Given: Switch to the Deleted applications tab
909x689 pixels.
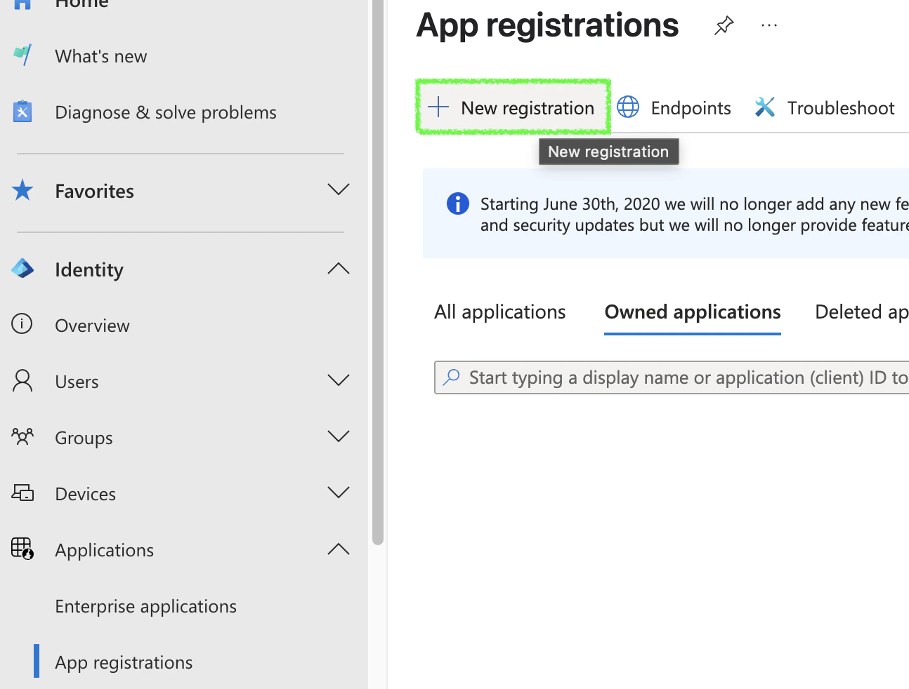Looking at the screenshot, I should click(862, 312).
